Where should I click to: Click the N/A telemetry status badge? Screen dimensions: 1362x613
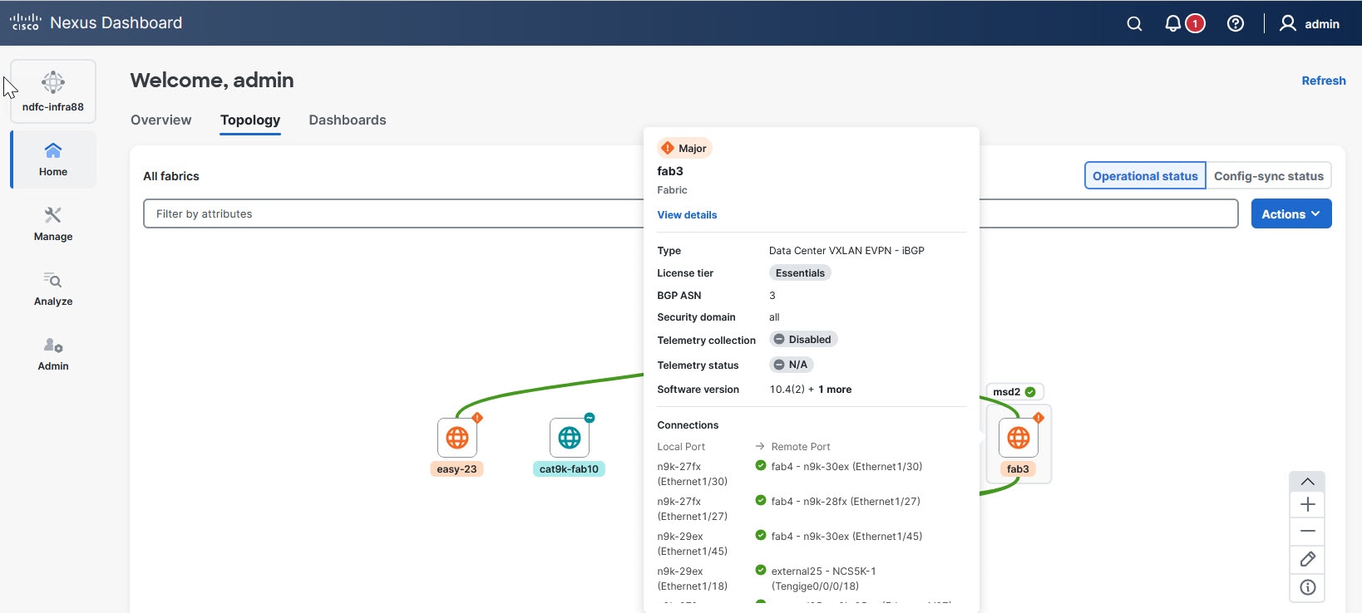[791, 365]
